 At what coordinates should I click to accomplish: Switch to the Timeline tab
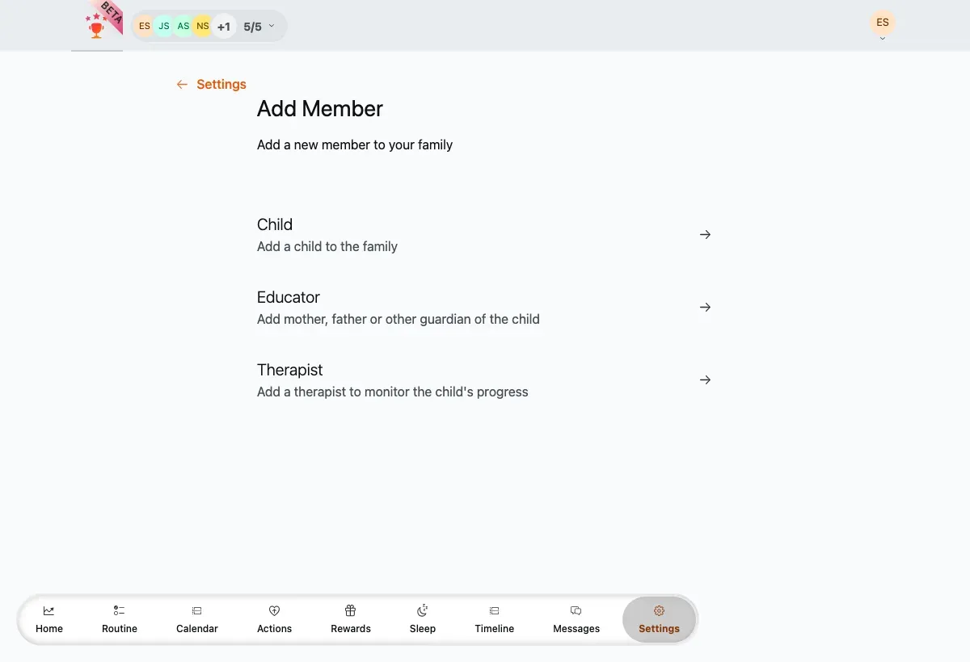click(x=495, y=619)
